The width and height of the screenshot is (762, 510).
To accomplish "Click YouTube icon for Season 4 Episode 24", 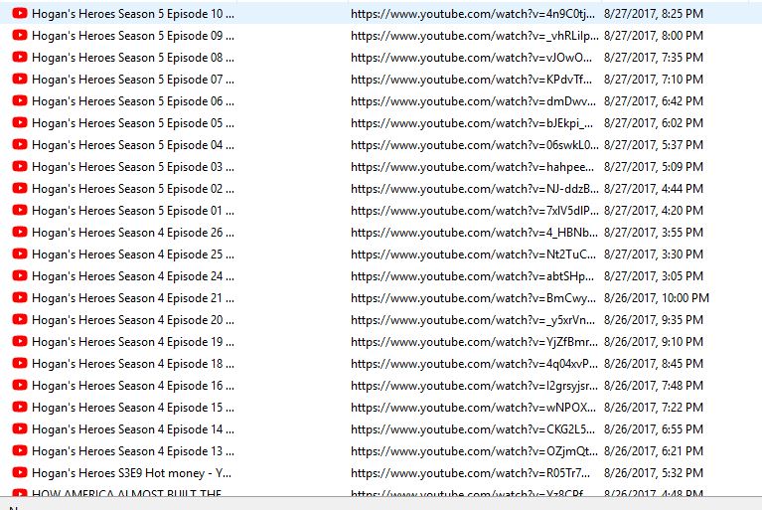I will pyautogui.click(x=20, y=275).
